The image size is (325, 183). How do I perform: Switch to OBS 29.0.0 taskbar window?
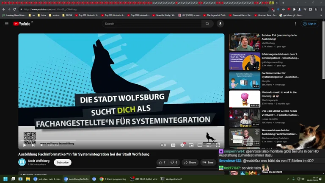[143, 179]
